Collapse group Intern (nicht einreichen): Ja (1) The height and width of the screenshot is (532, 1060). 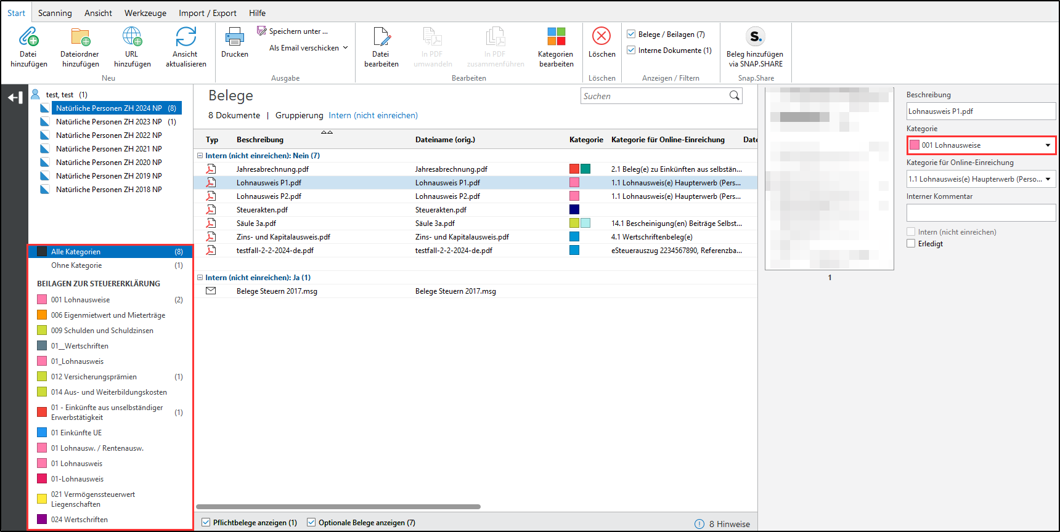(x=200, y=277)
